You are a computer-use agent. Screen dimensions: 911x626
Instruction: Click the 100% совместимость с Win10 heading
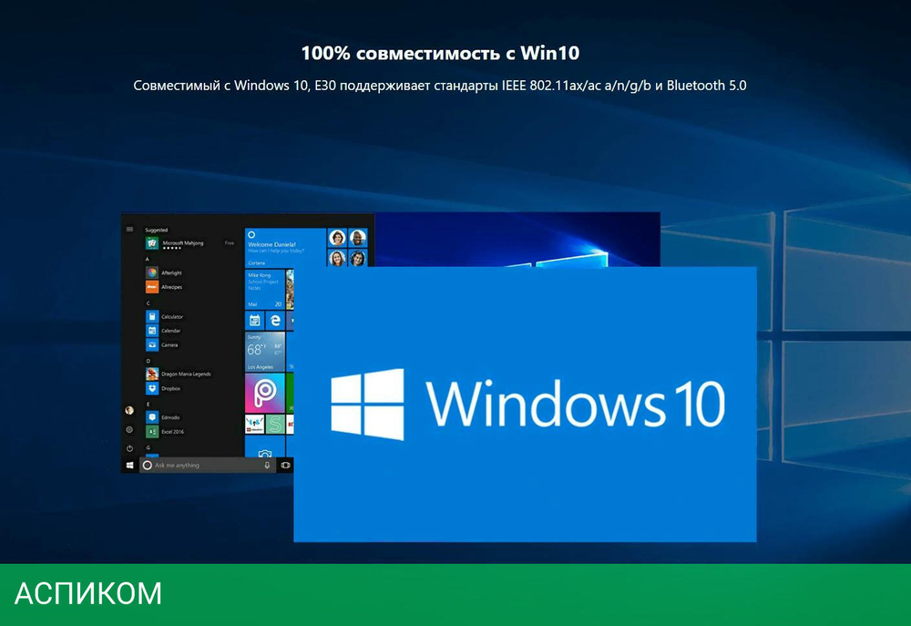pyautogui.click(x=440, y=54)
